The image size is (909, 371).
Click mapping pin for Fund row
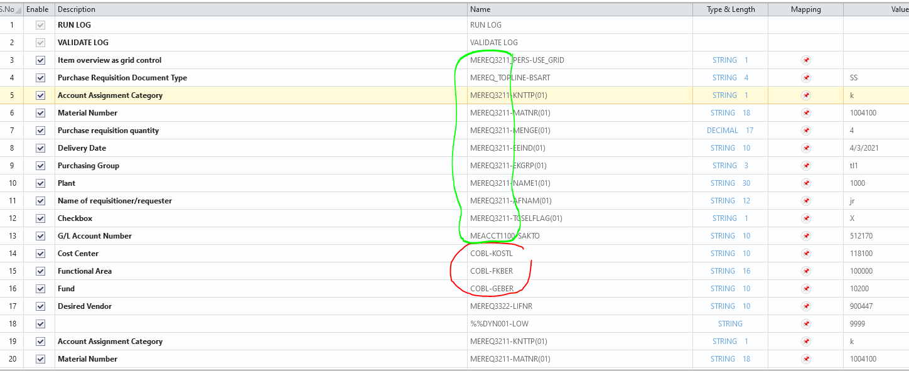[806, 289]
